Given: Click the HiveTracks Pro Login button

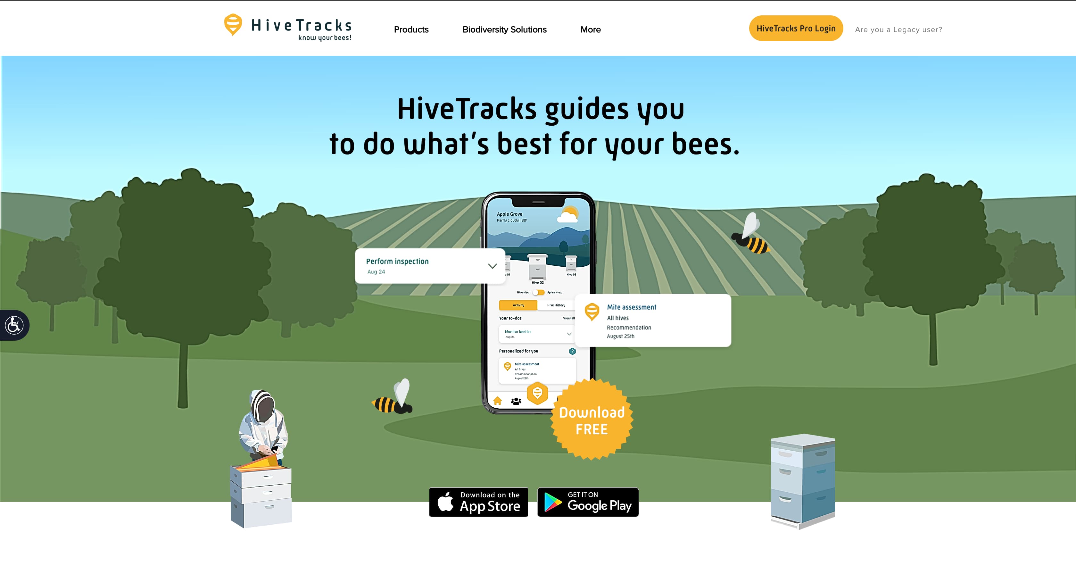Looking at the screenshot, I should 795,29.
